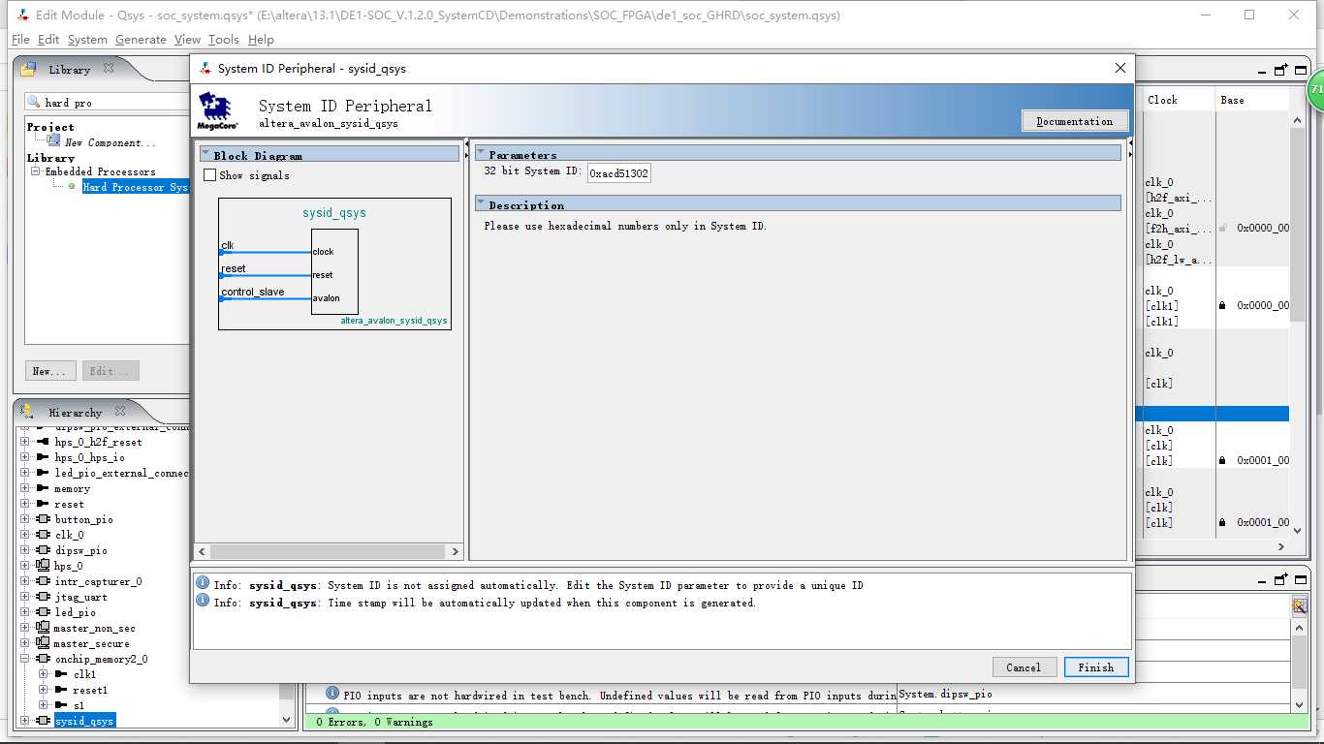This screenshot has height=744, width=1324.
Task: Collapse Embedded Processors in Library tree
Action: point(36,171)
